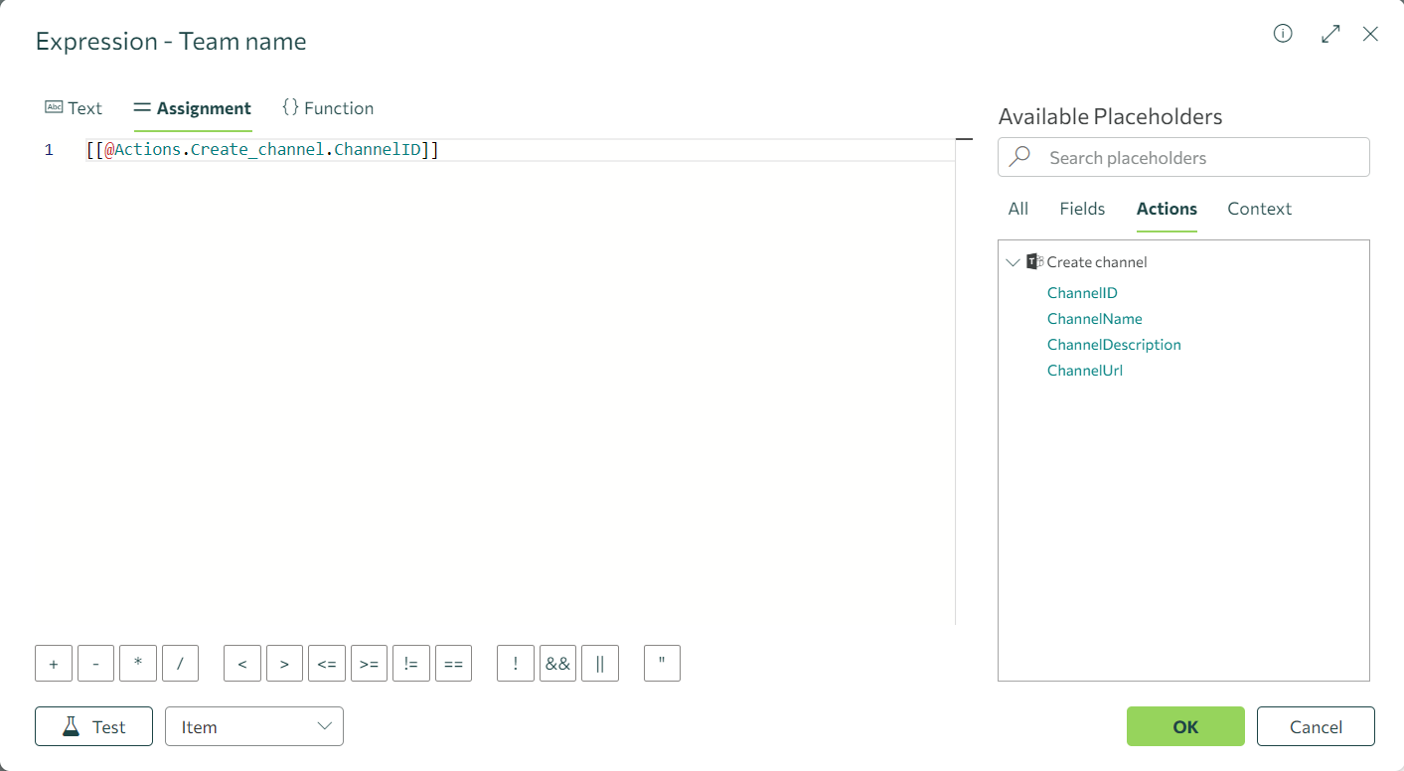1404x771 pixels.
Task: Open the Item dropdown
Action: click(254, 726)
